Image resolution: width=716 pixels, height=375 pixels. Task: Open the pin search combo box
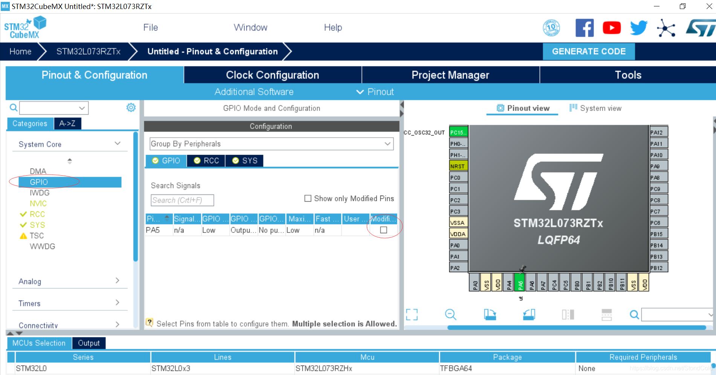point(677,314)
